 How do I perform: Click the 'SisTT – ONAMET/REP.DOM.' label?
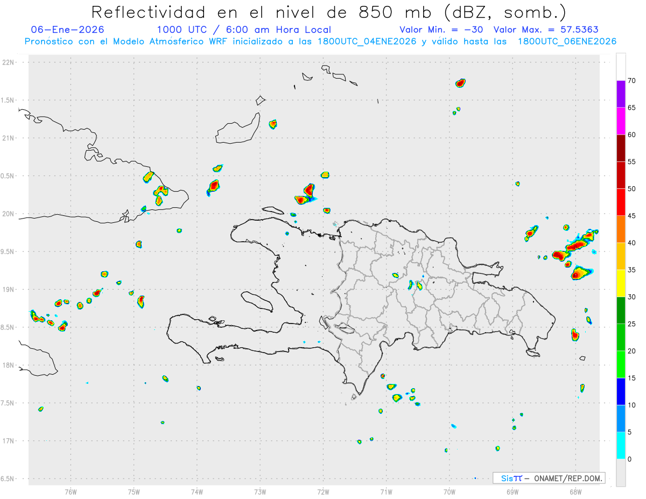[549, 478]
